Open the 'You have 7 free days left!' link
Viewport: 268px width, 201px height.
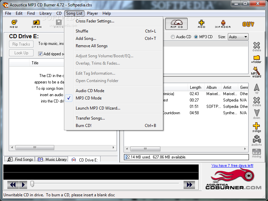[x=232, y=165]
